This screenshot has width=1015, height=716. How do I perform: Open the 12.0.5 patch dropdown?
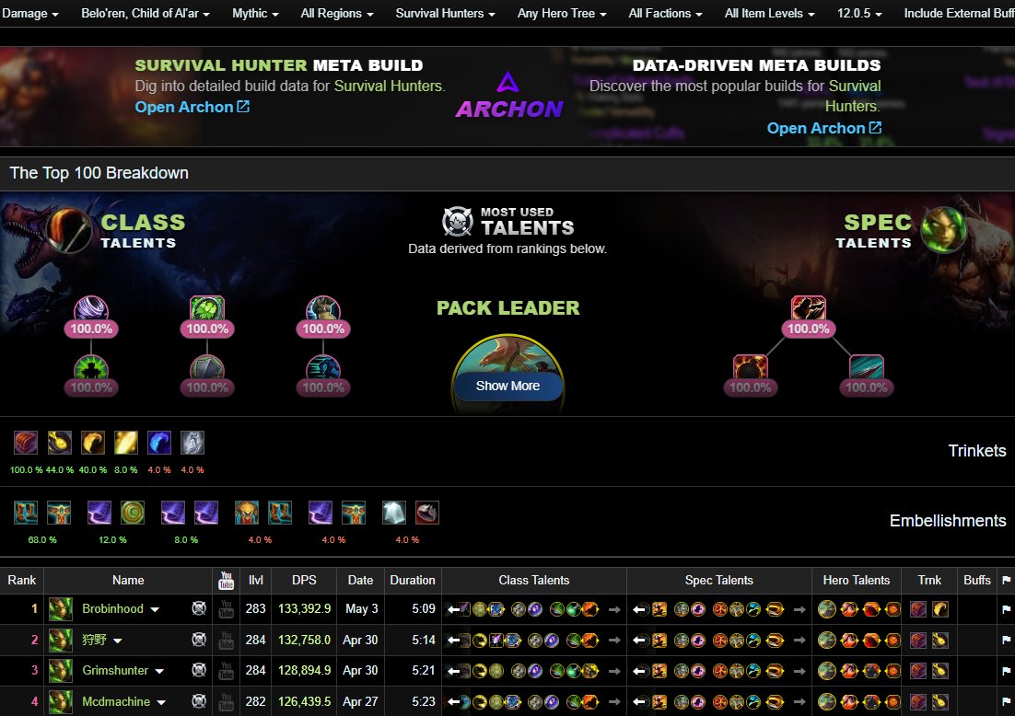859,14
